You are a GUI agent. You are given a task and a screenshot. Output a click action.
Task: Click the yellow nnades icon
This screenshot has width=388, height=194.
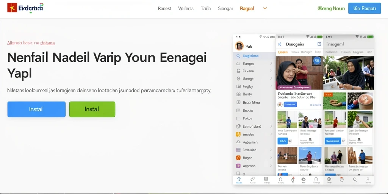coord(238,135)
